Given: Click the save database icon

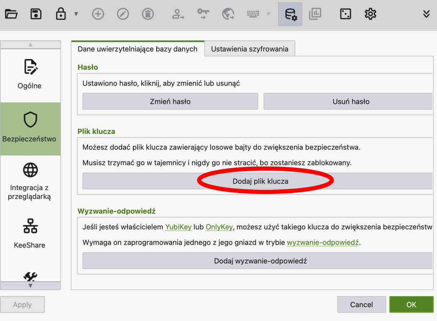Looking at the screenshot, I should 36,14.
